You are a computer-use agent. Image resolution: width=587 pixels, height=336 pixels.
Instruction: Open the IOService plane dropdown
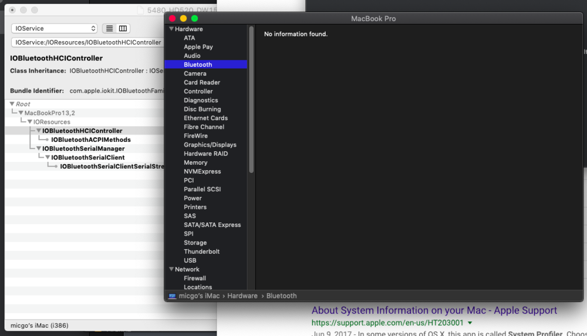pyautogui.click(x=54, y=29)
